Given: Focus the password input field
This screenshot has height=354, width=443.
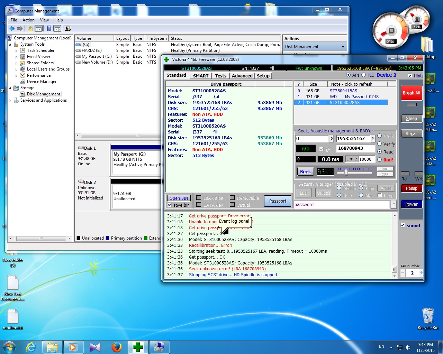Looking at the screenshot, I should [342, 205].
